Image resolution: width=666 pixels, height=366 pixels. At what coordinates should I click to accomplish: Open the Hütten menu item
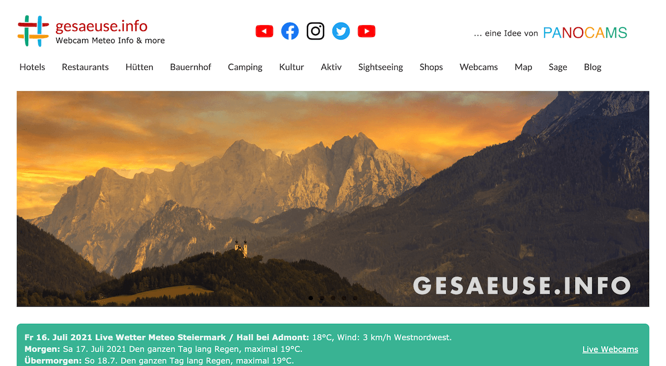point(139,67)
